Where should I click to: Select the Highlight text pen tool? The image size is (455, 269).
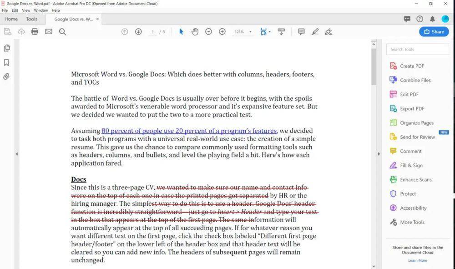tap(315, 31)
